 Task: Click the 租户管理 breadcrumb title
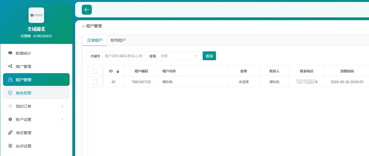(x=94, y=26)
